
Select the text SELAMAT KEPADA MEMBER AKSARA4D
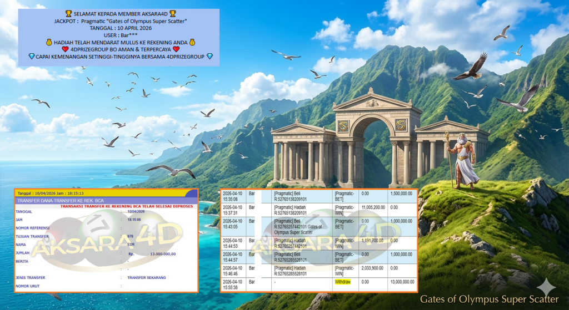click(121, 14)
